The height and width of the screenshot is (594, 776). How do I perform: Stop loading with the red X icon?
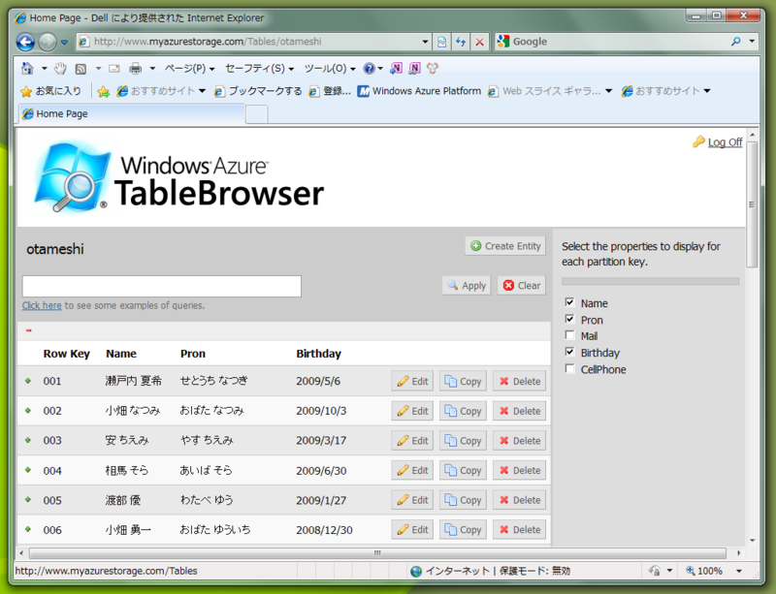coord(479,42)
